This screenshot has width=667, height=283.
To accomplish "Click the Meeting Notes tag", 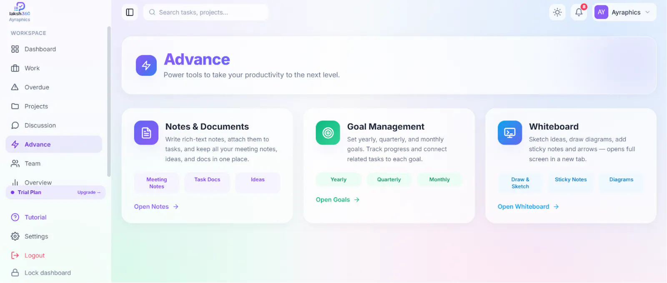I will [157, 183].
